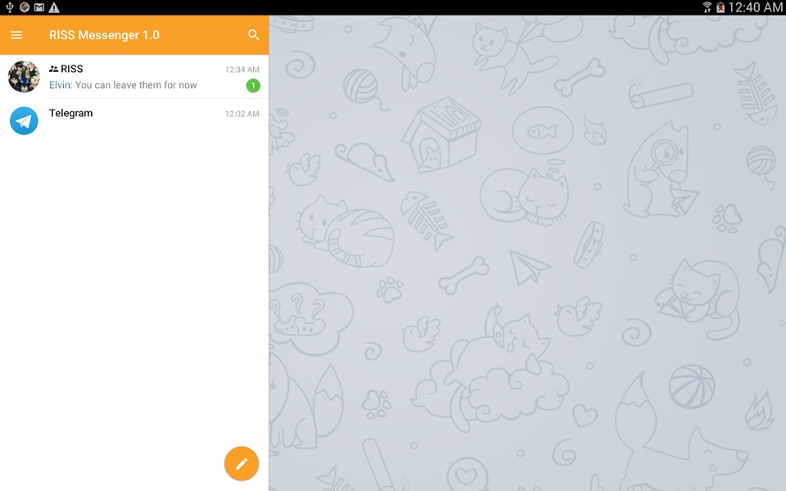
Task: Select message preview "You can leave them for now"
Action: (136, 85)
